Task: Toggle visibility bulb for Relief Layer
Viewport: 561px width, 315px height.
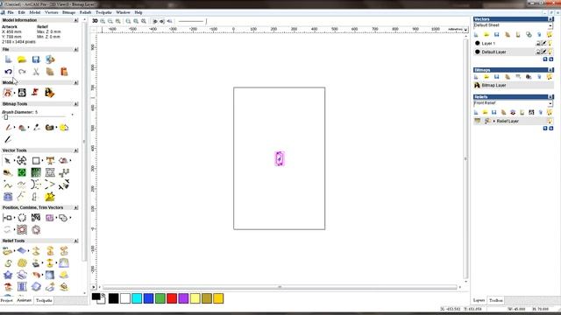Action: pos(550,121)
